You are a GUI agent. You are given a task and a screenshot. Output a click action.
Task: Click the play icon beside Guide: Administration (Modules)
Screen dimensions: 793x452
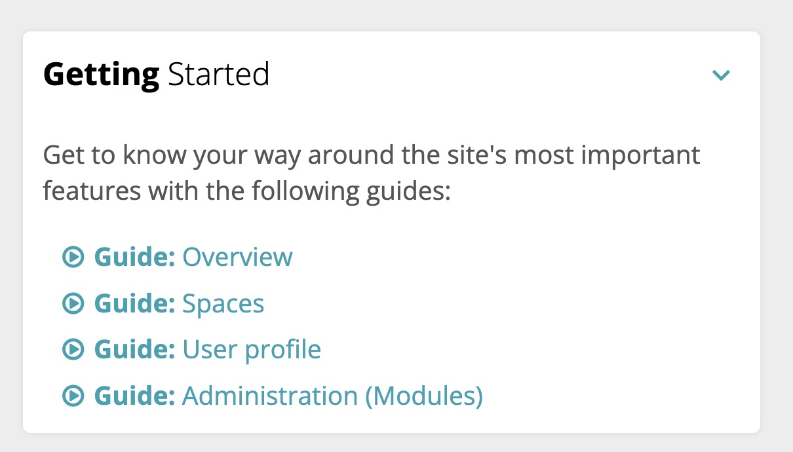[x=74, y=395]
